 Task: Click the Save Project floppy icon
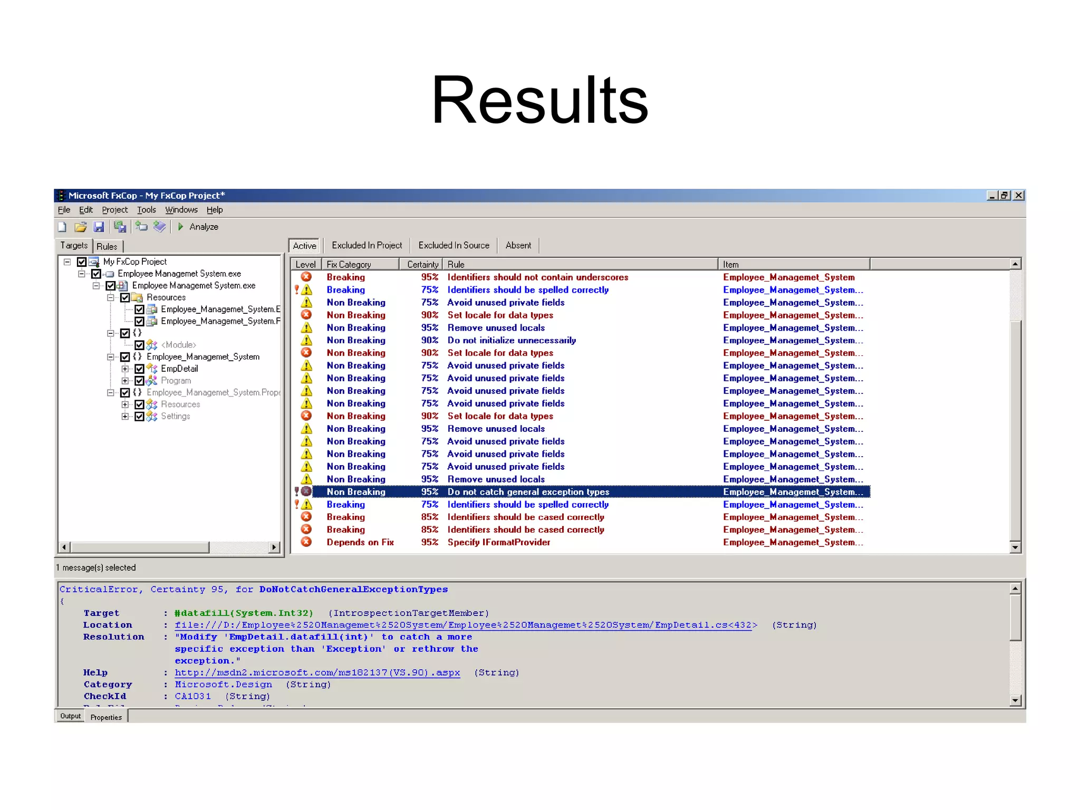[99, 227]
